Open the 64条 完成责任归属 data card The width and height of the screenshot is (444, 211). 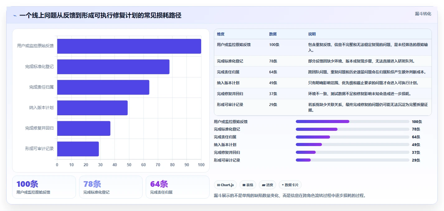pos(177,187)
